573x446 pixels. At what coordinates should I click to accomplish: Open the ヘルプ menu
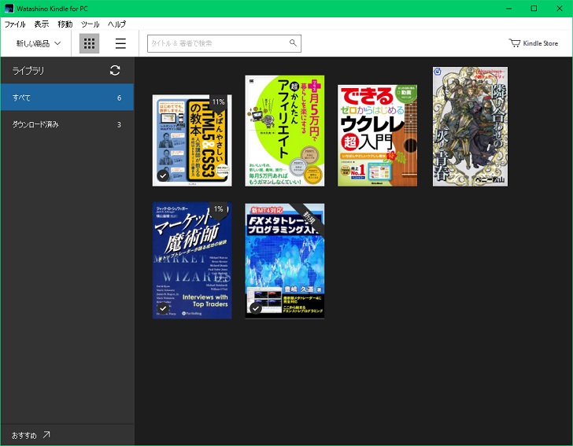(x=117, y=24)
